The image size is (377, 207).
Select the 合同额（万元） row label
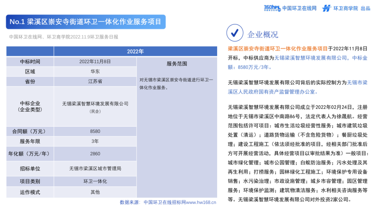pos(30,132)
